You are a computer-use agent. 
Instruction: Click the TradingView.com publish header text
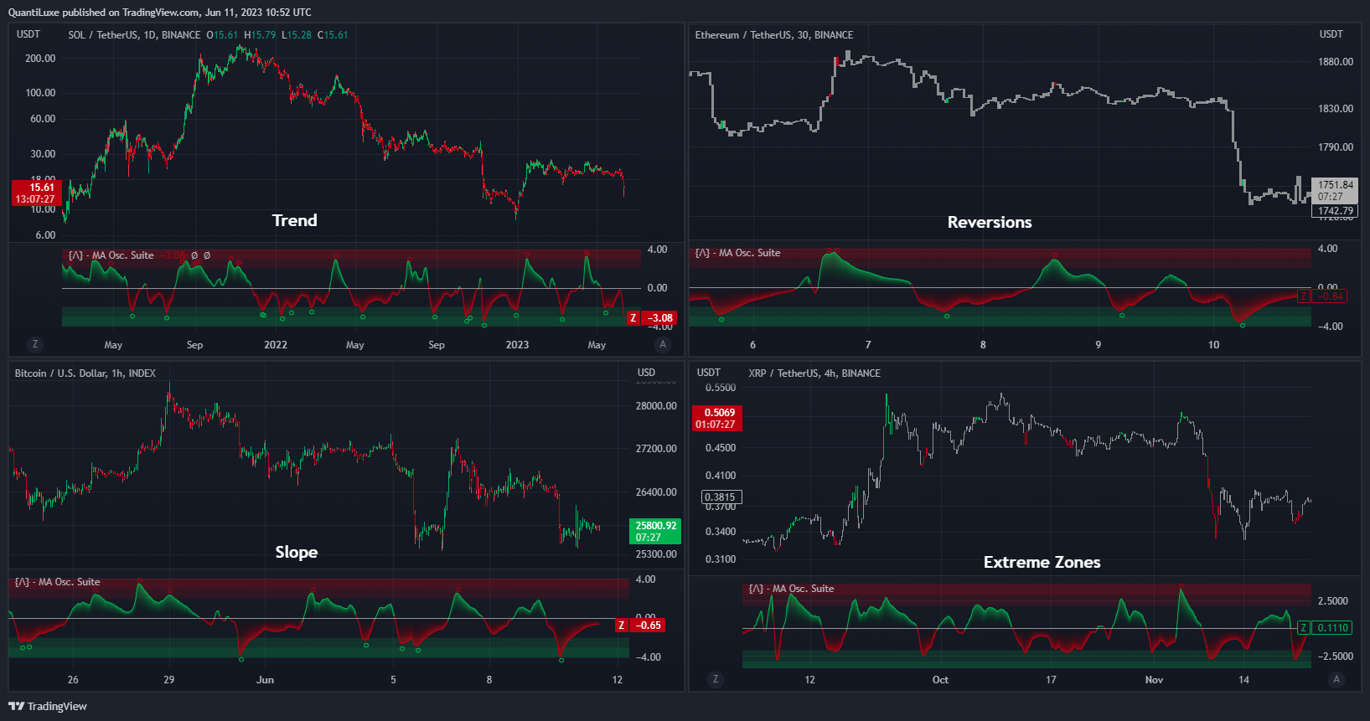tap(159, 13)
